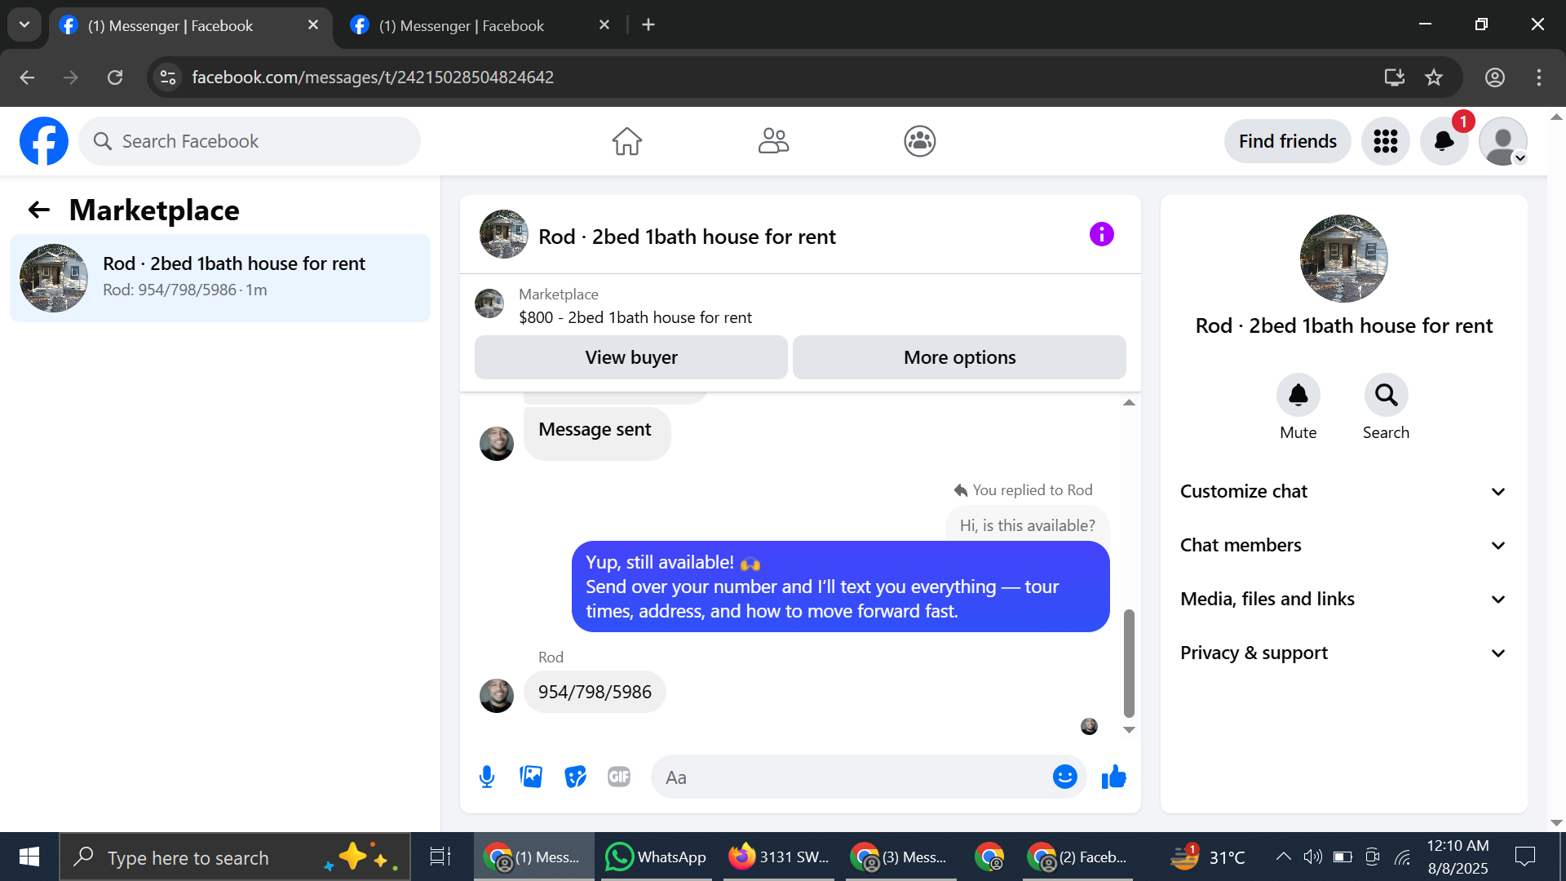This screenshot has width=1566, height=881.
Task: Open the Facebook menu grid icon
Action: (x=1385, y=141)
